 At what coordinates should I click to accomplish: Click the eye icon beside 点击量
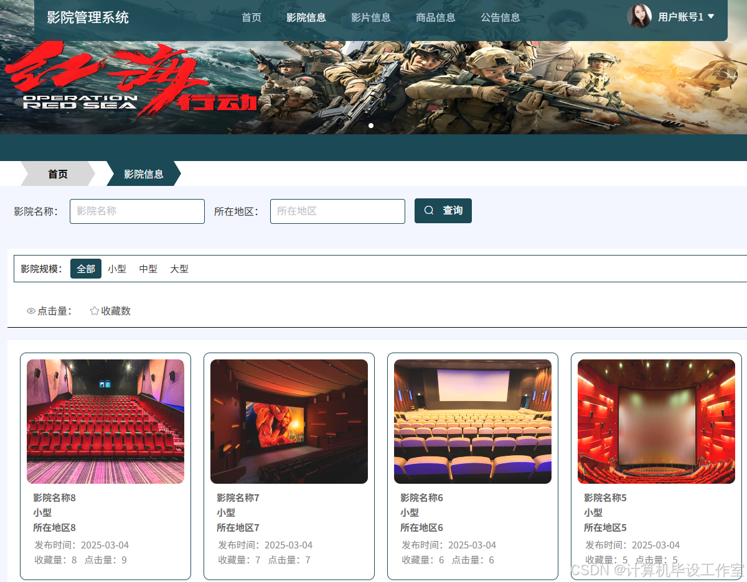pos(31,312)
